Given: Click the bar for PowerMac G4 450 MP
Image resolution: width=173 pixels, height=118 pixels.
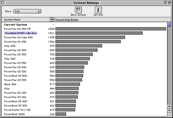Looking at the screenshot, I should [111, 29].
